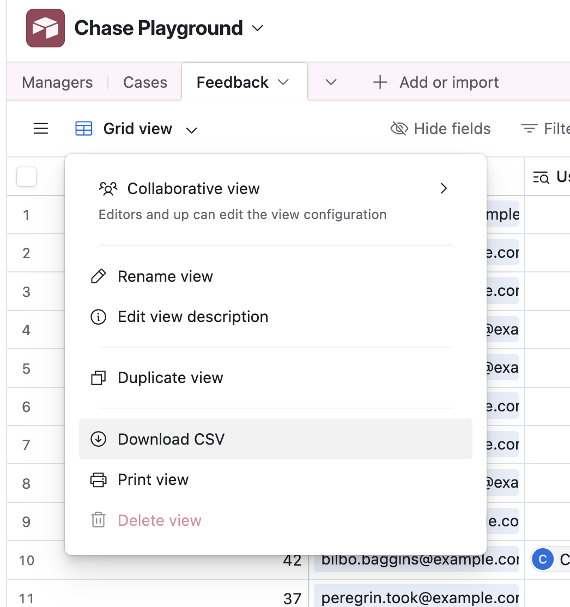
Task: Click the info icon for Edit view description
Action: (98, 317)
